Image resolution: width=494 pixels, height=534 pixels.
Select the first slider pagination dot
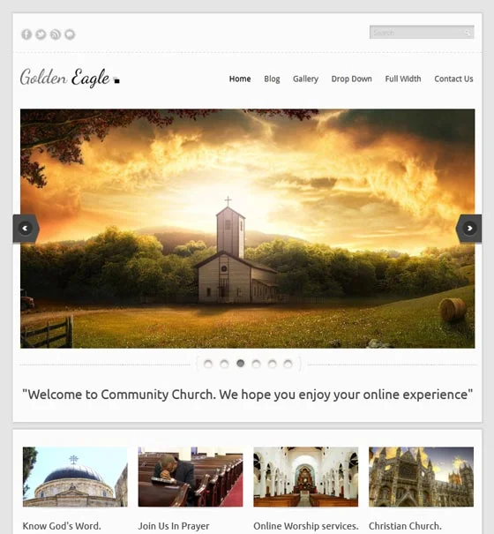(207, 364)
